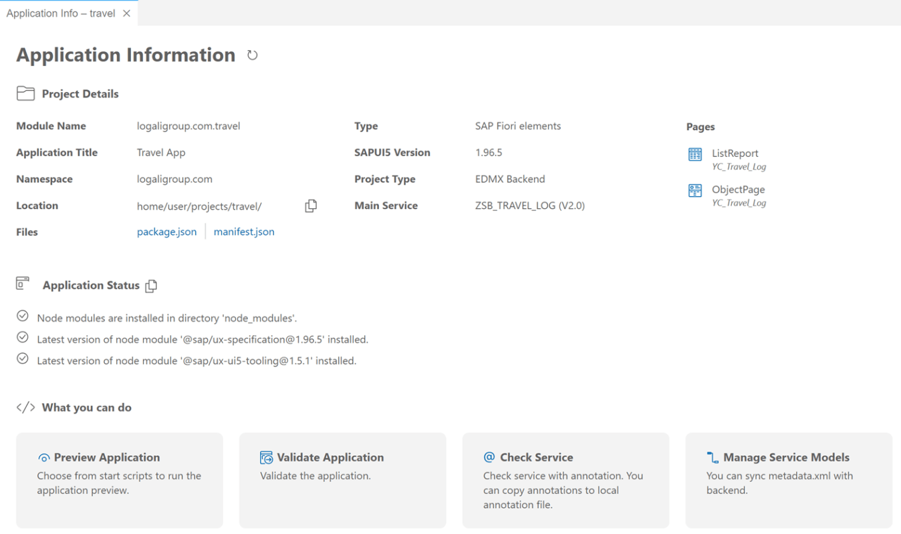Viewport: 901px width, 534px height.
Task: Click the checkmark beside ux-ui5-tooling status line
Action: (23, 358)
